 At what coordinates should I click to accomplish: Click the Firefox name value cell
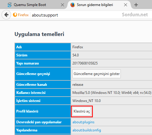78,47
